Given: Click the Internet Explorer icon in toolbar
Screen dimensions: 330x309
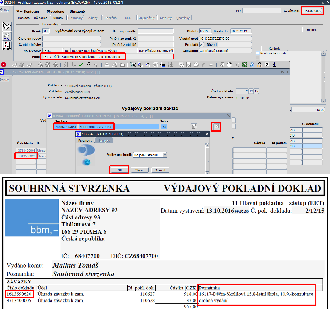Looking at the screenshot, I should click(252, 65).
